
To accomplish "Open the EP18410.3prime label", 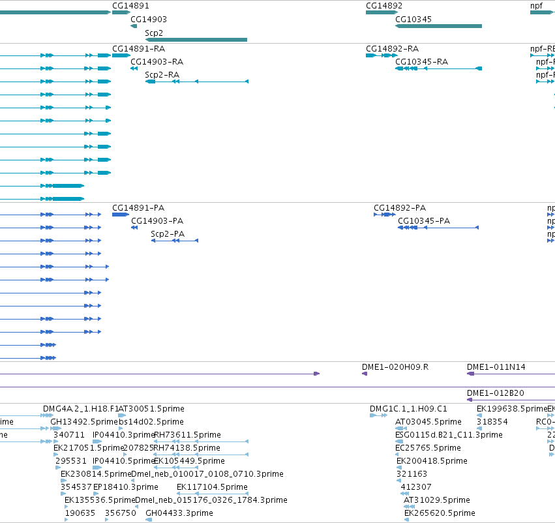I will coord(126,487).
